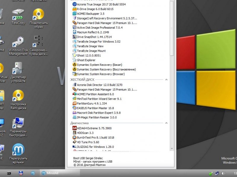Open the volume tray icon

pyautogui.click(x=223, y=173)
